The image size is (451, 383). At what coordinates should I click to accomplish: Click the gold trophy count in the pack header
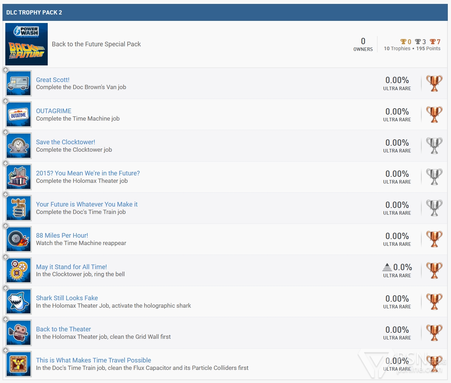(406, 42)
